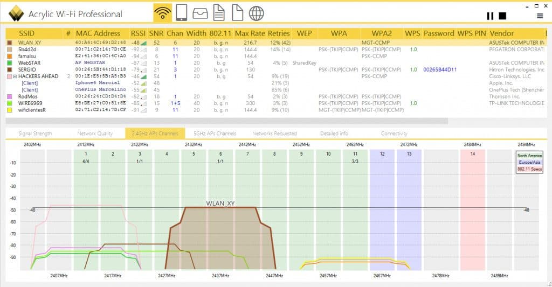Pause the Wi-Fi scan
The width and height of the screenshot is (552, 287).
pyautogui.click(x=490, y=16)
